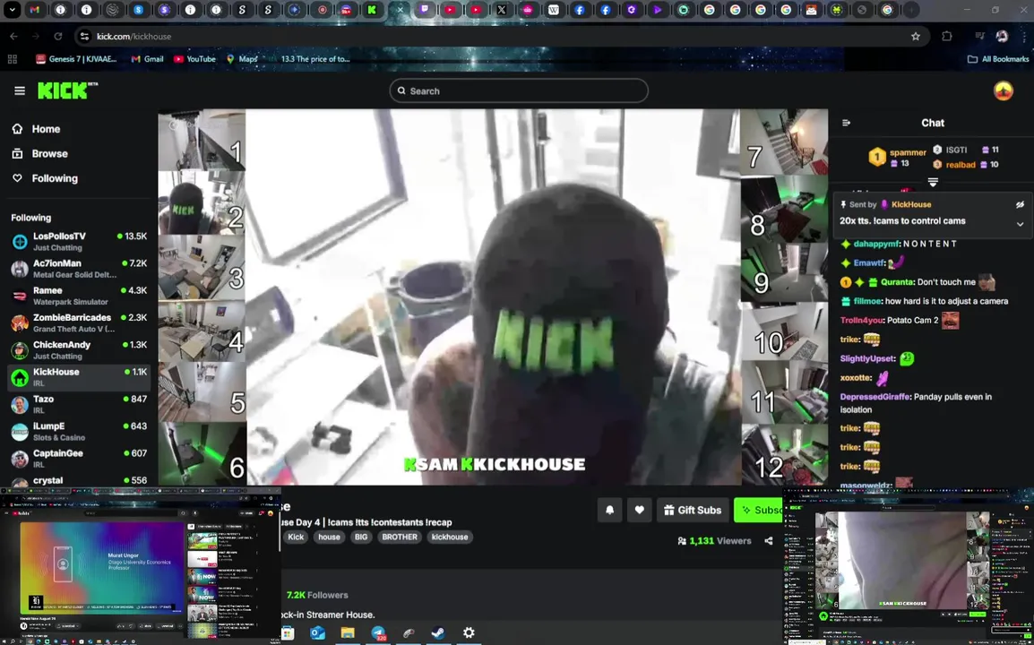1034x645 pixels.
Task: Collapse the chat panel icon
Action: (x=846, y=123)
